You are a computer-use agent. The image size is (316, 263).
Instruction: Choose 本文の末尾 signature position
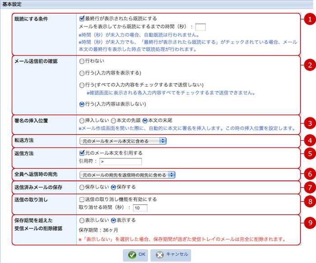145,121
